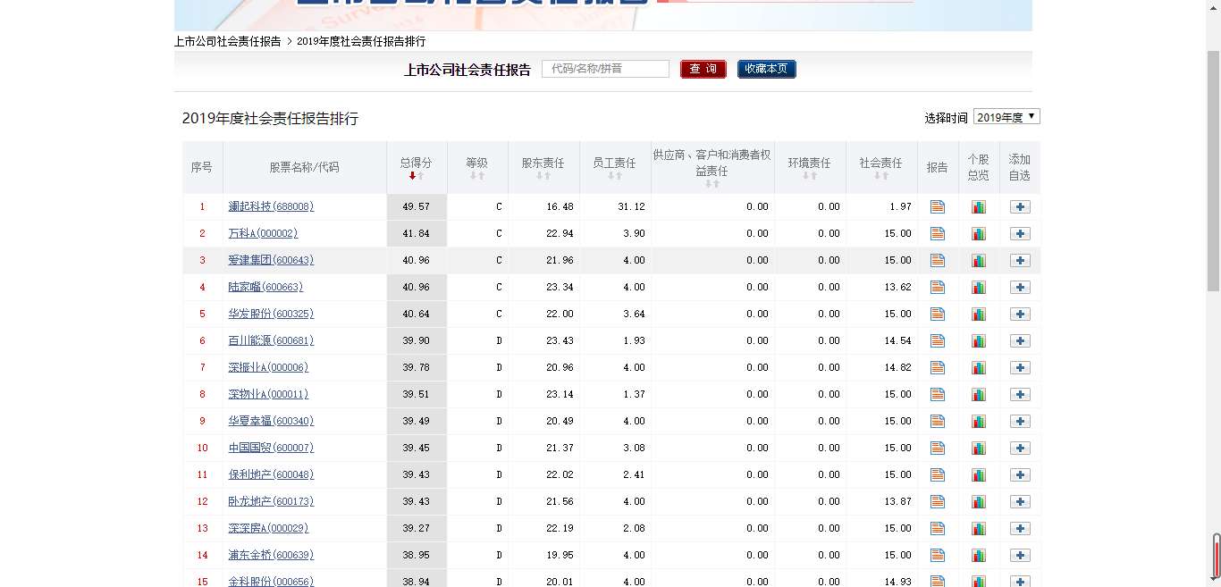This screenshot has width=1221, height=587.
Task: Open stock link 爱建集团(600643)
Action: (x=271, y=260)
